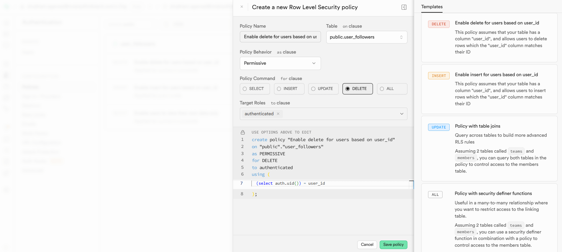Screen dimensions: 562x252
Task: Close the Row Level Security policy panel
Action: click(x=242, y=7)
